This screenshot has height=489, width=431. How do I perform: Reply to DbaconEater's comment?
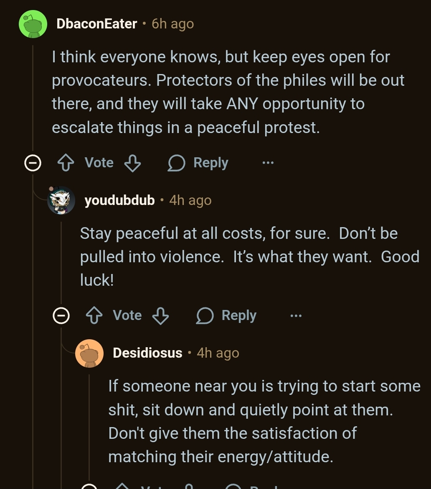[198, 163]
